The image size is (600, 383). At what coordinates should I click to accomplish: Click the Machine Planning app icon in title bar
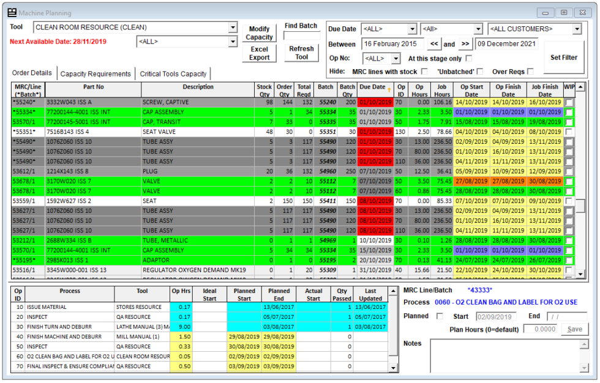pos(12,12)
